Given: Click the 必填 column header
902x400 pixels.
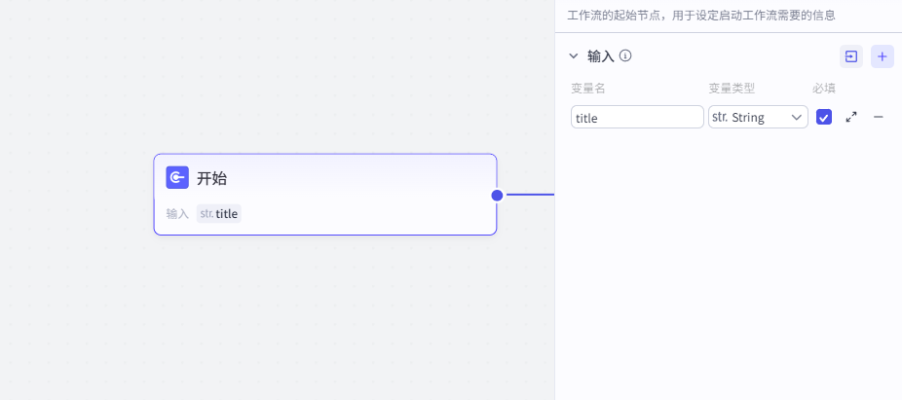Looking at the screenshot, I should point(824,89).
